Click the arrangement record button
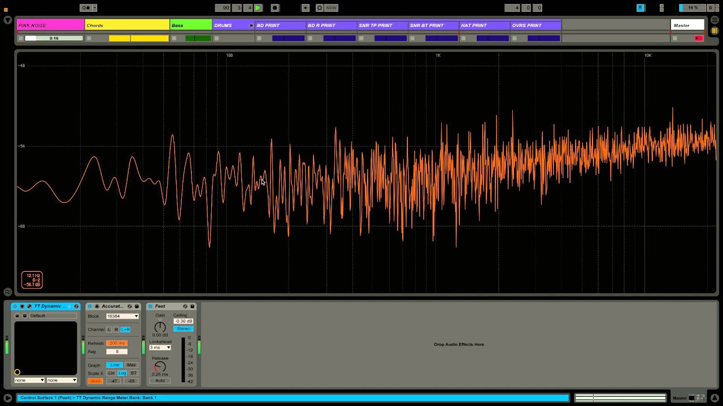Viewport: 723px width, 406px height. (x=275, y=8)
